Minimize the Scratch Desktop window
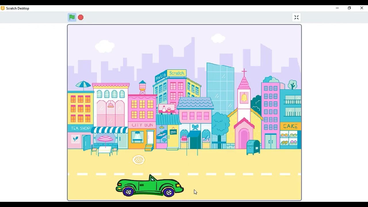The height and width of the screenshot is (207, 368). click(x=337, y=8)
